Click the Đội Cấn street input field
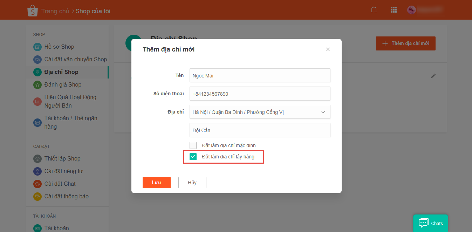 tap(260, 130)
